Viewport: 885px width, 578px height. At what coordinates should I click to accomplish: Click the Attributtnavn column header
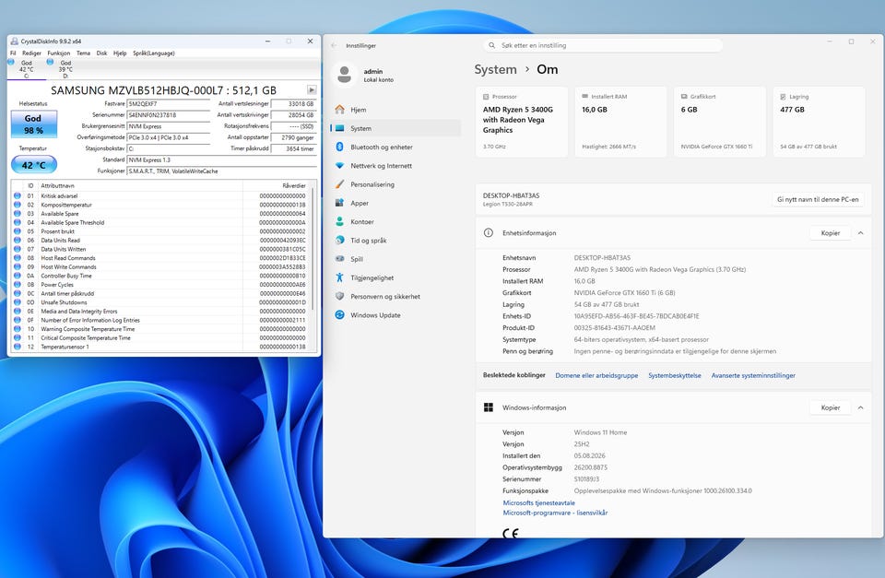pos(140,185)
